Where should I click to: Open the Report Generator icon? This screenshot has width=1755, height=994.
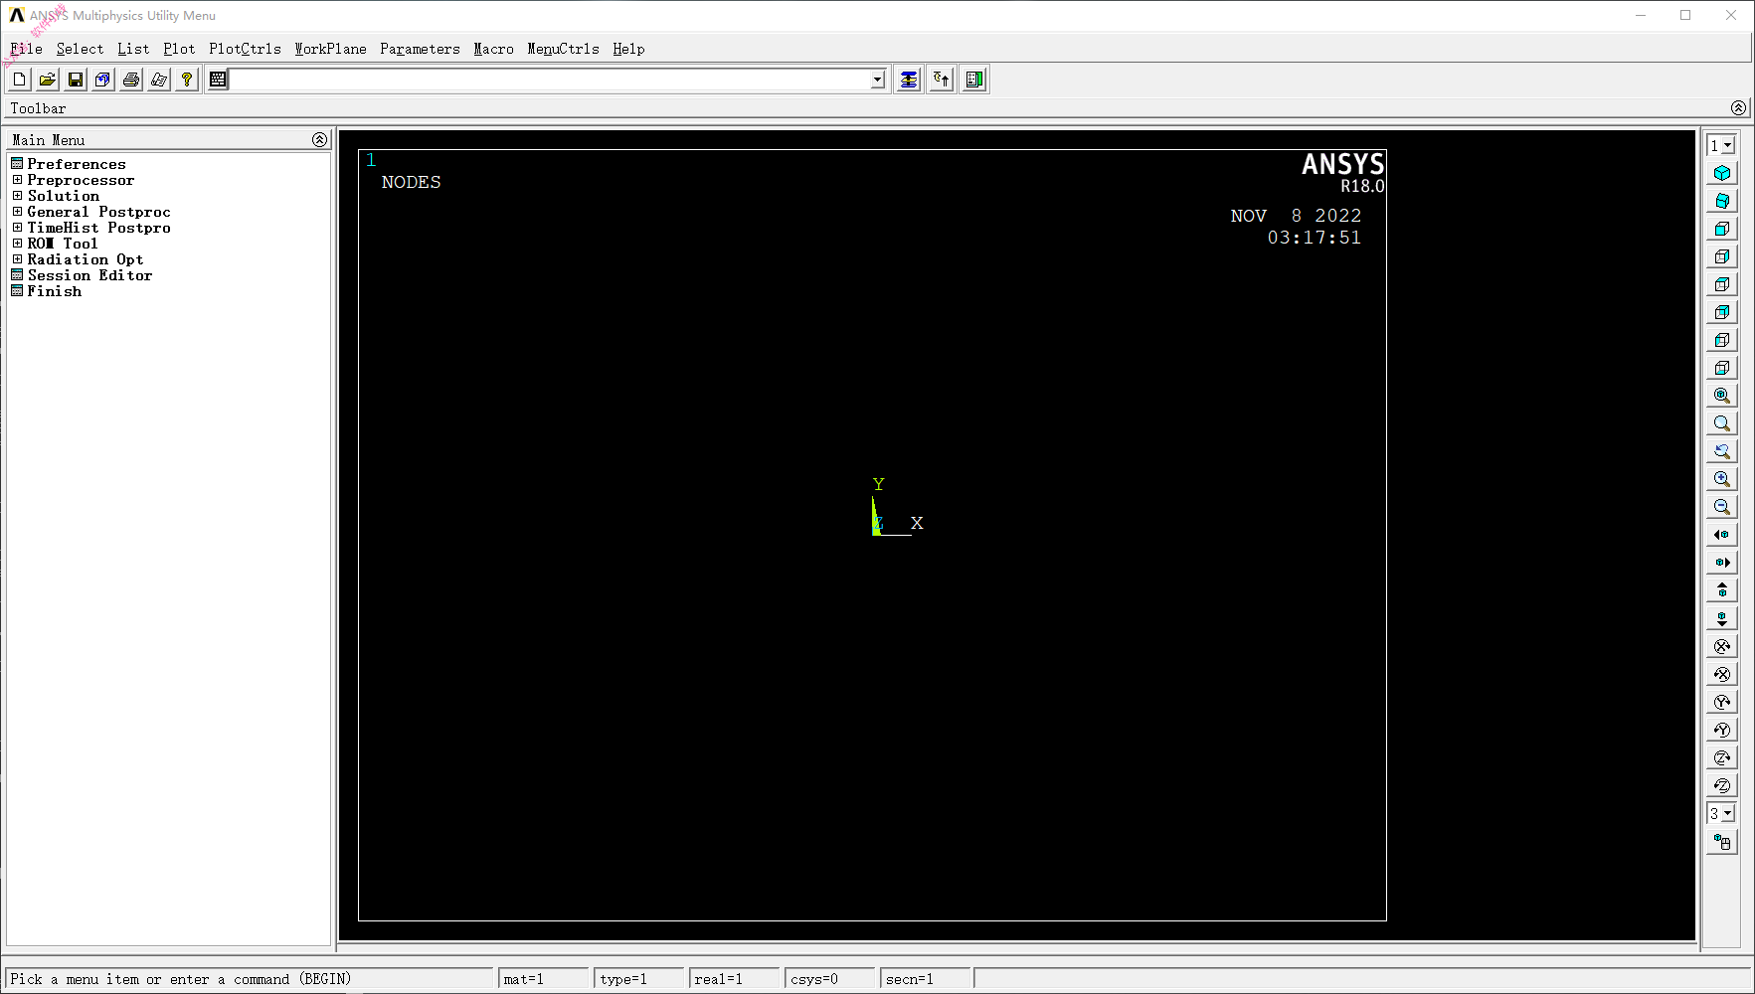coord(158,80)
